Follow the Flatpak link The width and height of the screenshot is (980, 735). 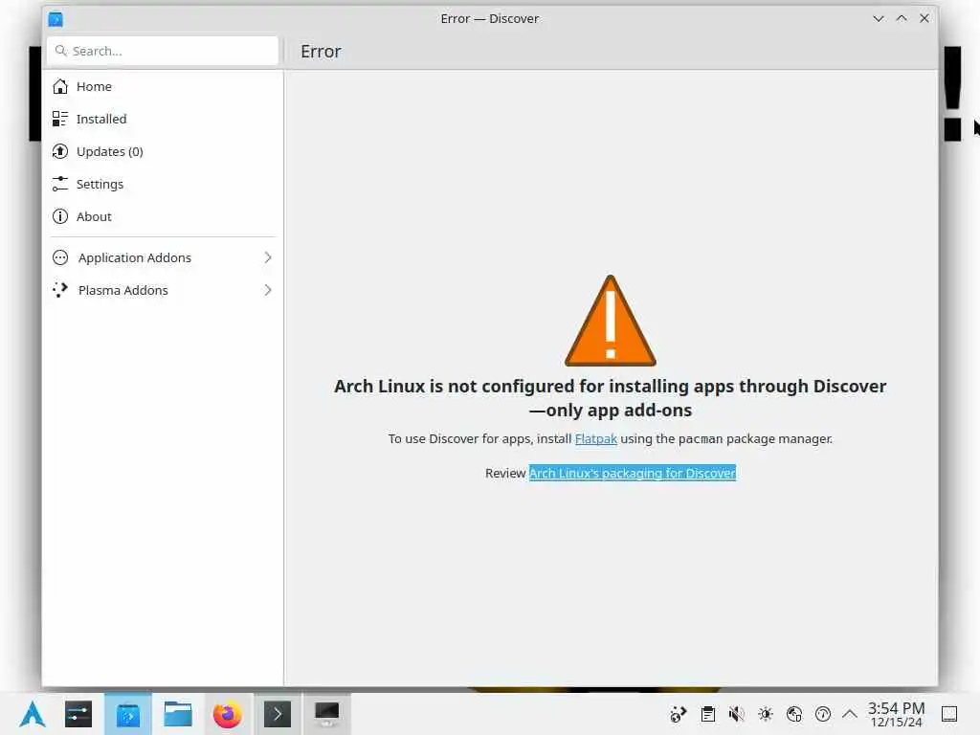pos(595,438)
